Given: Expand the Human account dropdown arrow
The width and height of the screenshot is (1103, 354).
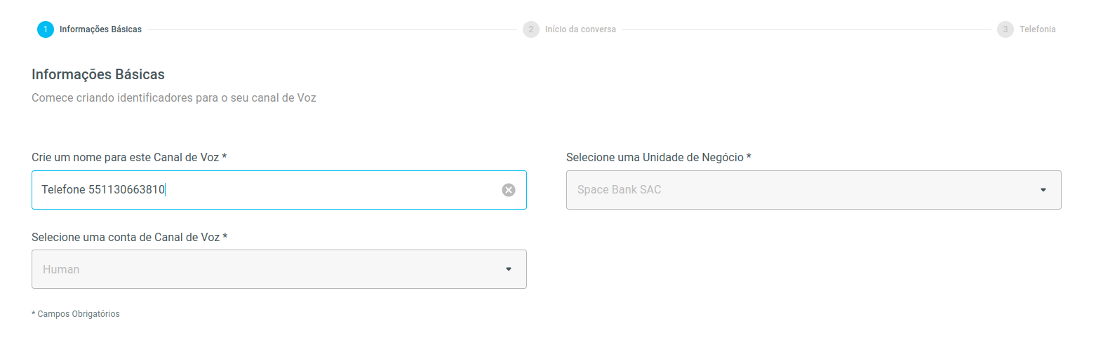Looking at the screenshot, I should click(509, 269).
